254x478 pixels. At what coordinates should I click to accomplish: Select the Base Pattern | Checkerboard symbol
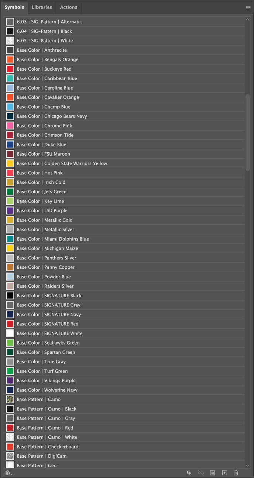tap(47, 447)
